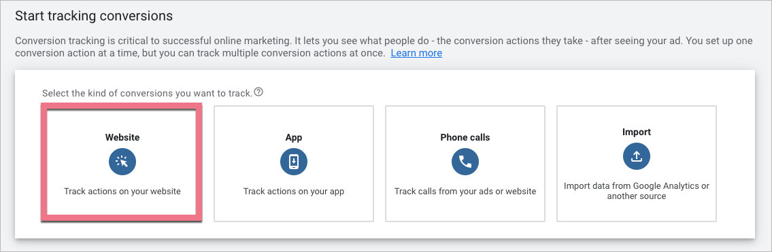Screen dimensions: 772x252
Task: Click "Track actions on your app" text
Action: [293, 191]
